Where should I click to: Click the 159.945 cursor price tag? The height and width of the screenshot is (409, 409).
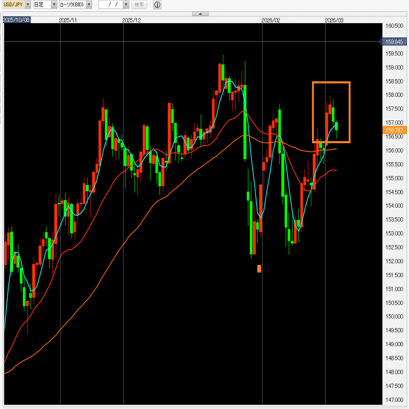tap(394, 41)
